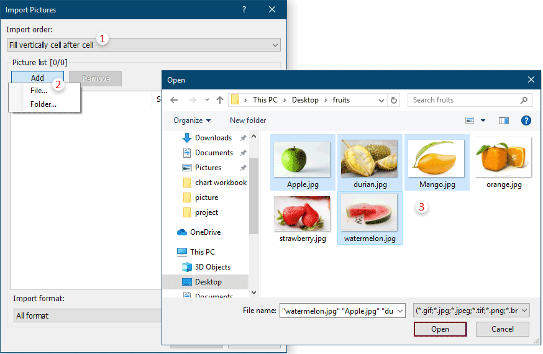Select 3D Objects in the sidebar
This screenshot has width=543, height=354.
point(212,267)
